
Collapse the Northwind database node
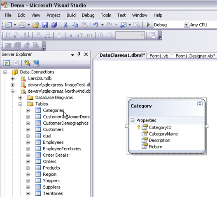click(12, 91)
